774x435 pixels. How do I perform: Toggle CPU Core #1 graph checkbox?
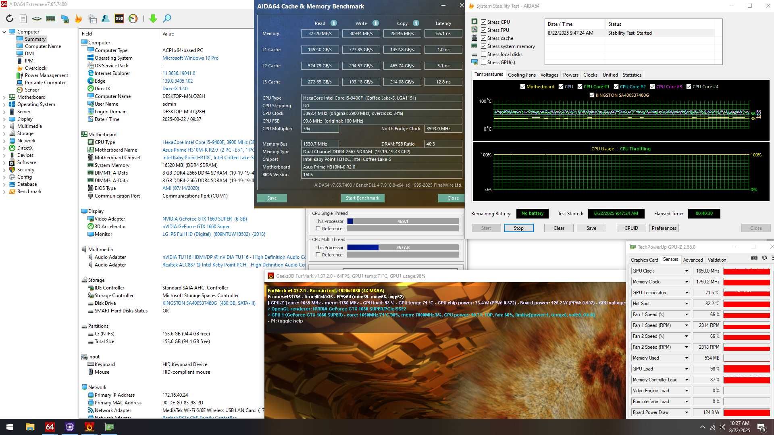580,87
